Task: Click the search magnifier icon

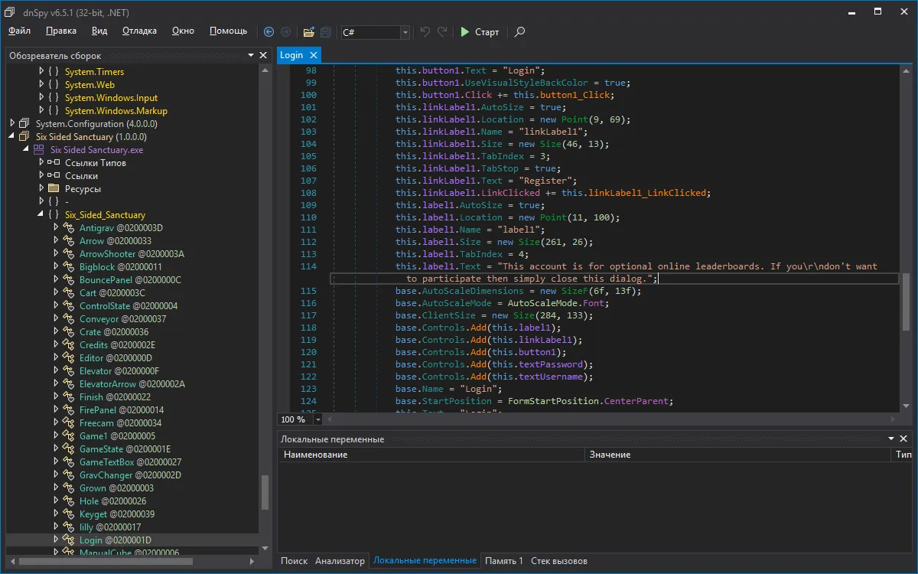Action: tap(519, 32)
